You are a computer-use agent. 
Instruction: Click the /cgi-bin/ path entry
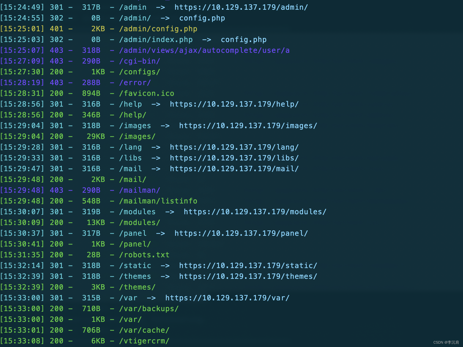tap(140, 61)
